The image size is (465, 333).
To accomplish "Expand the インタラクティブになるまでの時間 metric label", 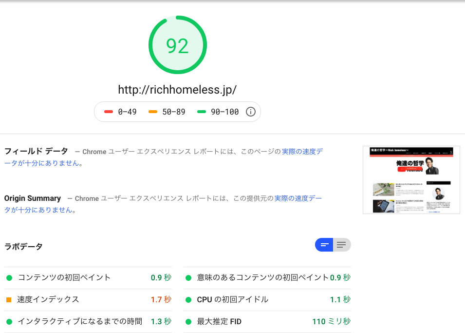I will coord(80,321).
